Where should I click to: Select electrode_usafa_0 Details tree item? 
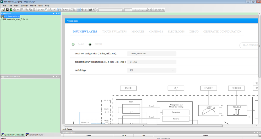coord(18,20)
